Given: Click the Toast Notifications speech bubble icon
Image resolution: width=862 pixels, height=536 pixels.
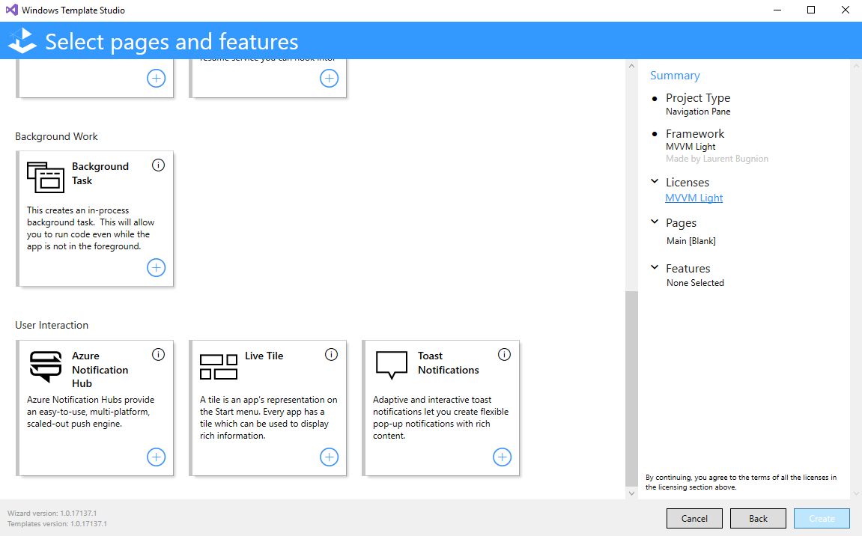Looking at the screenshot, I should pos(392,365).
